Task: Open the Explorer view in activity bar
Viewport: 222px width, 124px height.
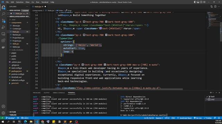Action: [x=3, y=7]
